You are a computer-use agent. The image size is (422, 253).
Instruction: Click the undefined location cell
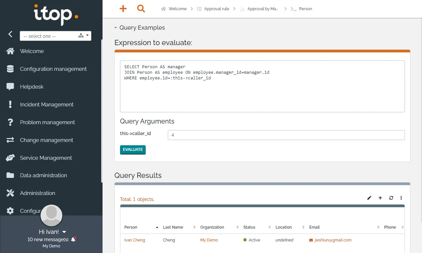(284, 240)
